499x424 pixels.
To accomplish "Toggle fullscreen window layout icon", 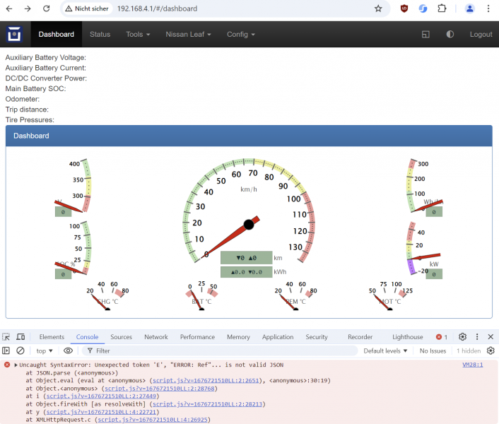I will [x=425, y=35].
